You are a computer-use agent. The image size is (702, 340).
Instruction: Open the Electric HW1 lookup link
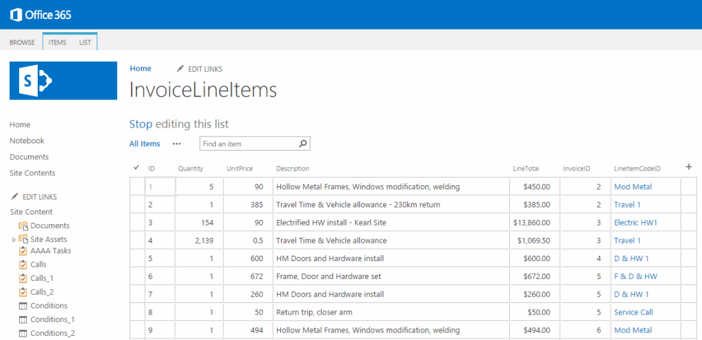click(x=636, y=222)
